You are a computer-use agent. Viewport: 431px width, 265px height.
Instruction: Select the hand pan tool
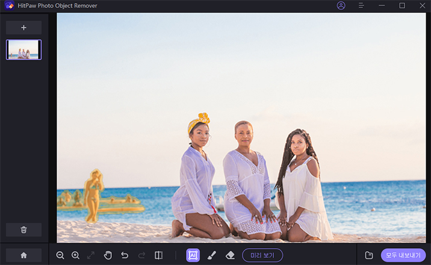108,255
